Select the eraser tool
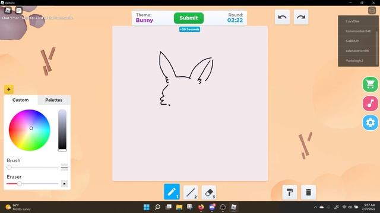Image resolution: width=380 pixels, height=213 pixels. click(x=208, y=192)
